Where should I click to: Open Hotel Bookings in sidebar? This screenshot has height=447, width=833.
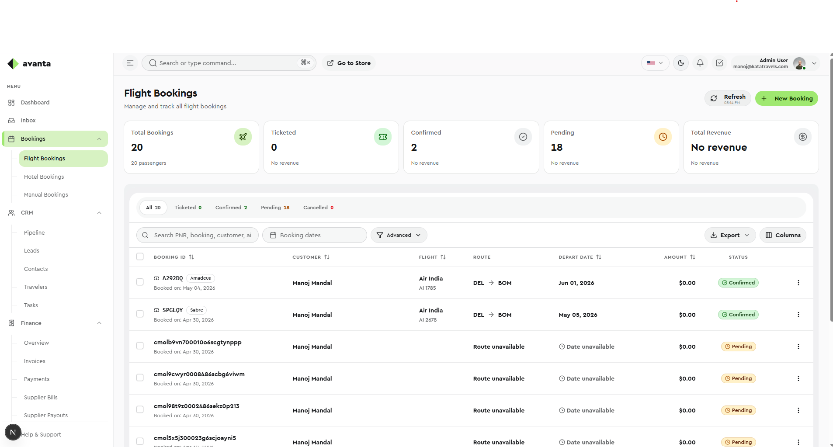[44, 177]
